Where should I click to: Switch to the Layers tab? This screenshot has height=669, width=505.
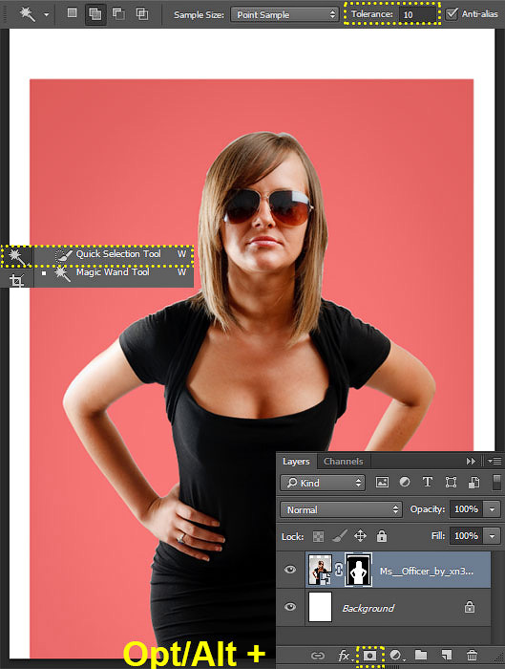(296, 462)
